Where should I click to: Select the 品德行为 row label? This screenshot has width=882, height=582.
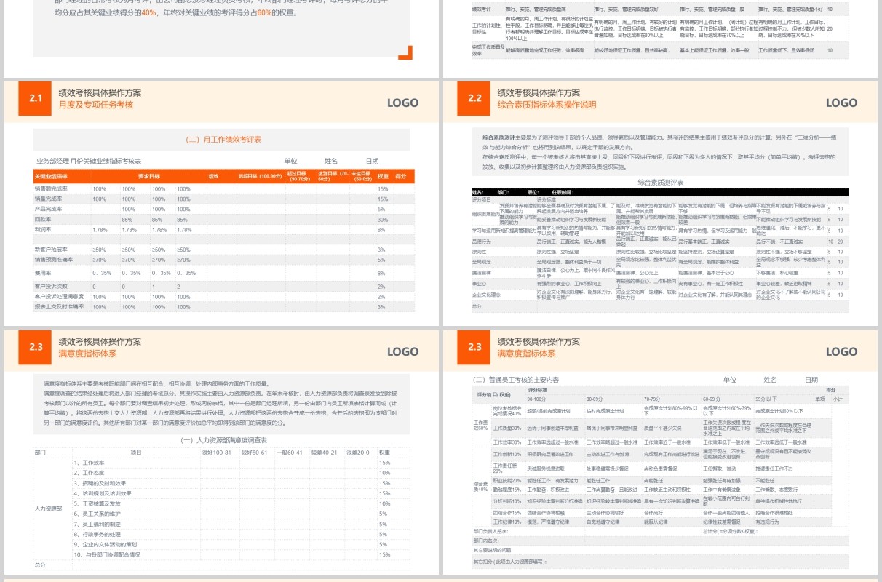[482, 242]
